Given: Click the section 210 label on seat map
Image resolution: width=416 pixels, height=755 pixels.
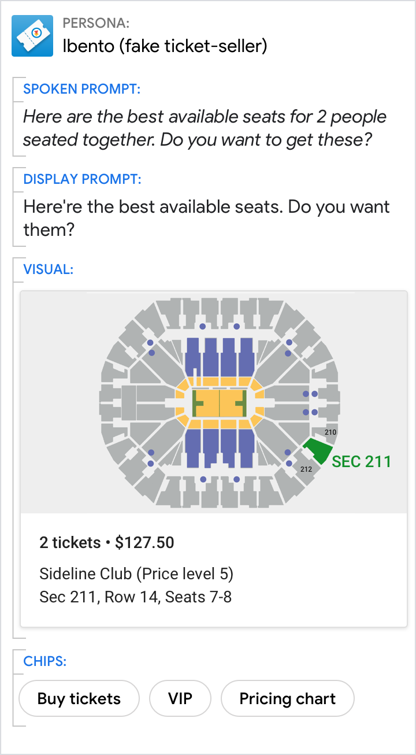Looking at the screenshot, I should pos(330,432).
